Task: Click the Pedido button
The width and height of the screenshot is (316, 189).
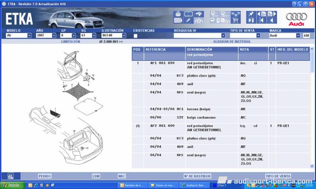Action: (45, 176)
